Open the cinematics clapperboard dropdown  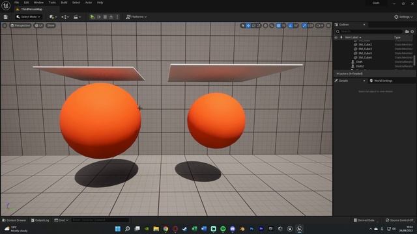(x=77, y=17)
